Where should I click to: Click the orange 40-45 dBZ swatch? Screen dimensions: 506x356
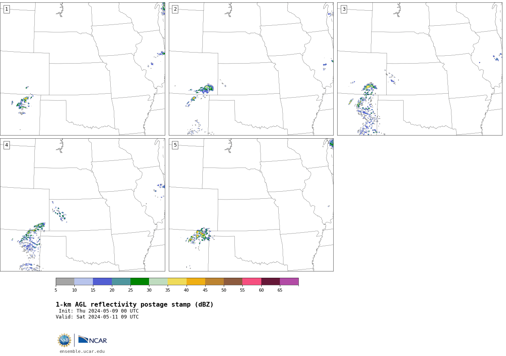tap(196, 282)
